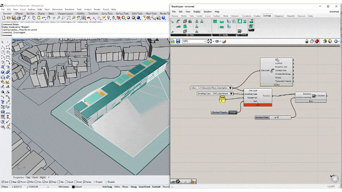Toggle the SmartTrack status bar button
The image size is (342, 192).
(x=144, y=187)
